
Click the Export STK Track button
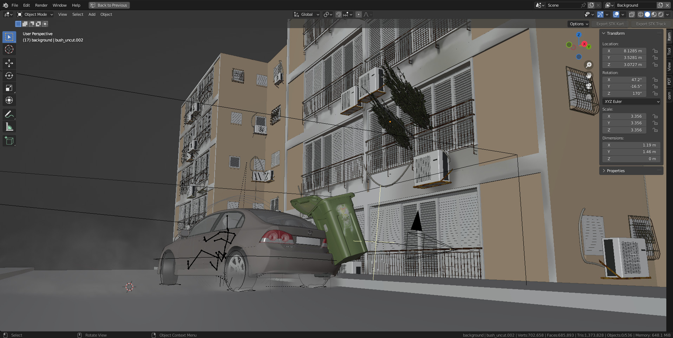(x=651, y=24)
